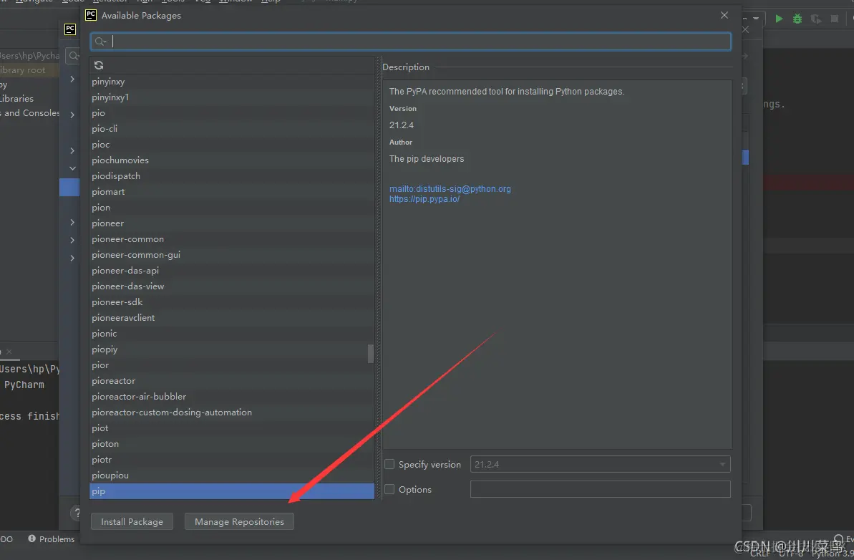Image resolution: width=854 pixels, height=560 pixels.
Task: Click the package list scrollbar thumb
Action: (x=371, y=353)
